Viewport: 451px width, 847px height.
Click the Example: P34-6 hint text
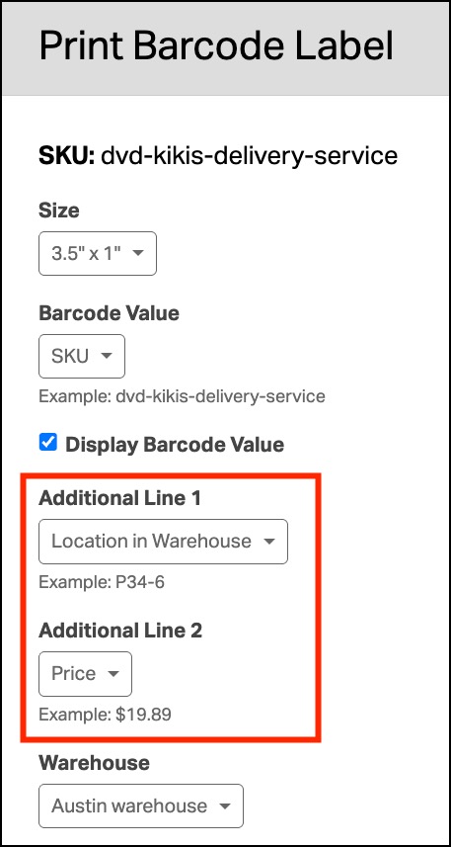click(x=102, y=583)
